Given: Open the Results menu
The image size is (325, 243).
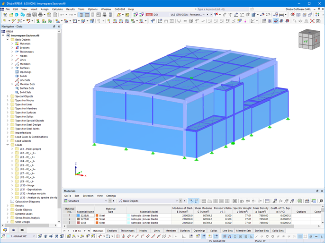Looking at the screenshot, I should click(x=71, y=9).
